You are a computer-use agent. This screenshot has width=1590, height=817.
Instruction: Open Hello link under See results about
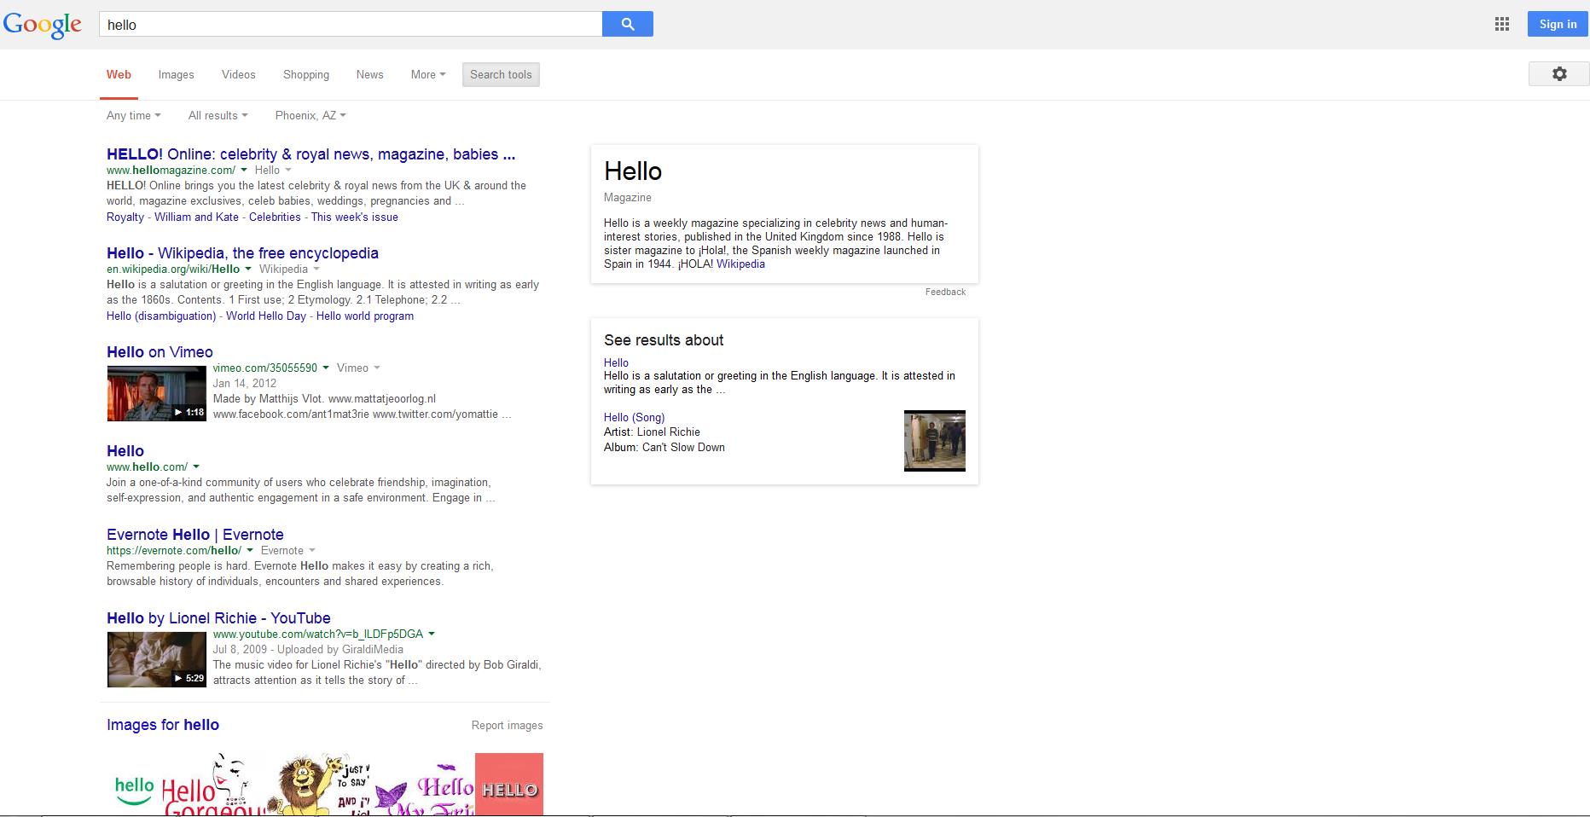(x=616, y=362)
